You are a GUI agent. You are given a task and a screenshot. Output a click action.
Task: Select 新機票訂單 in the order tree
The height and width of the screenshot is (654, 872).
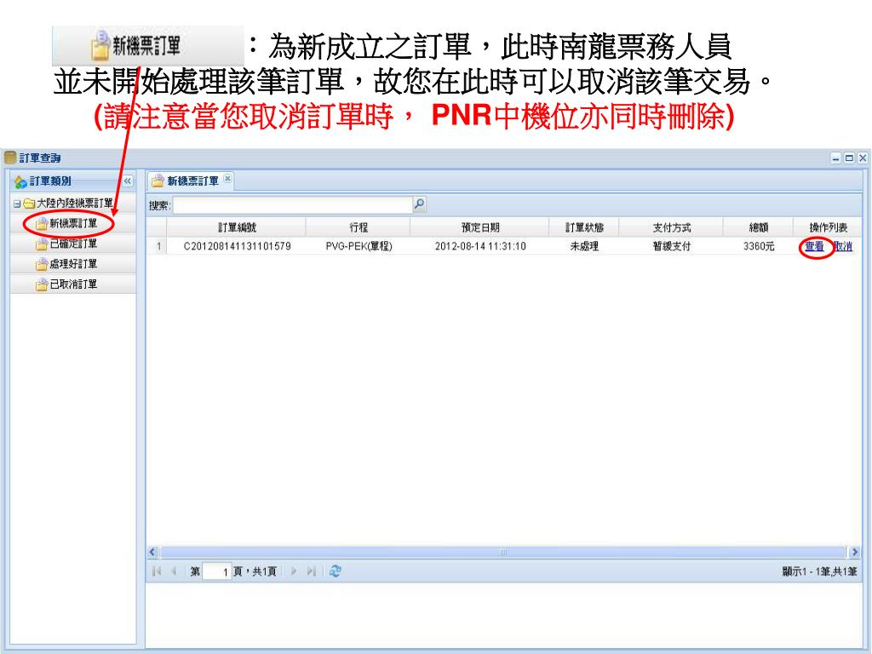coord(73,224)
